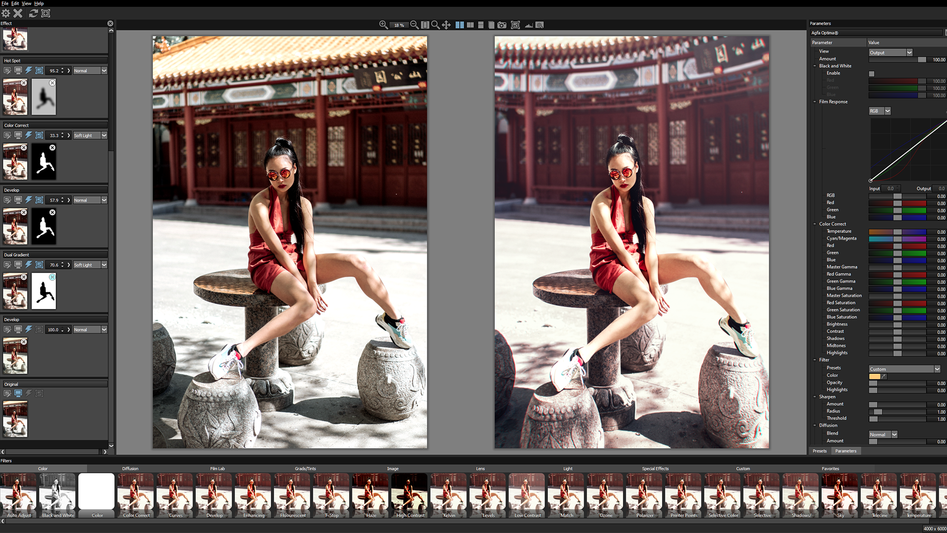
Task: Toggle Hot Spot layer monitor visibility
Action: [x=18, y=71]
